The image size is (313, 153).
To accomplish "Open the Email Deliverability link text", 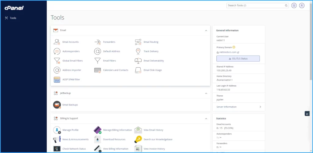I will point(154,61).
